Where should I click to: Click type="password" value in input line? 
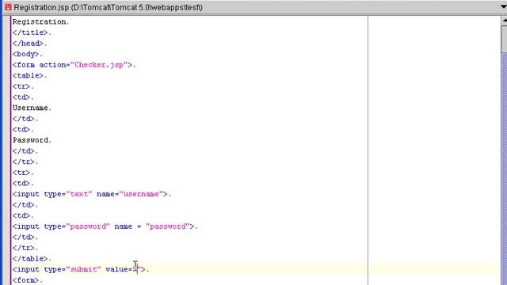pos(88,226)
